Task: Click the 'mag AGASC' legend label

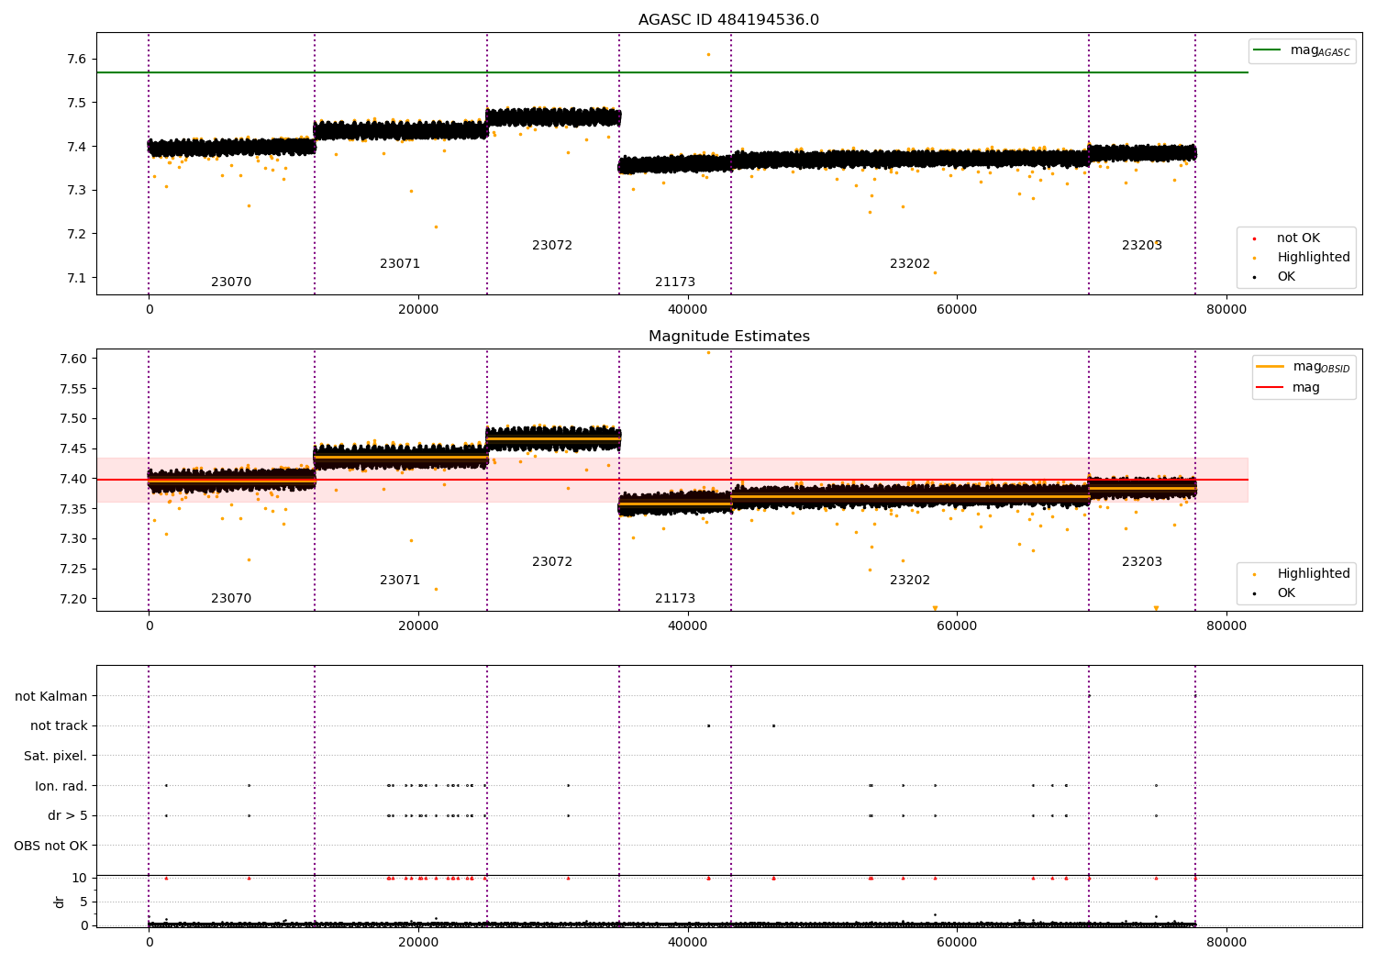Action: pos(1320,50)
